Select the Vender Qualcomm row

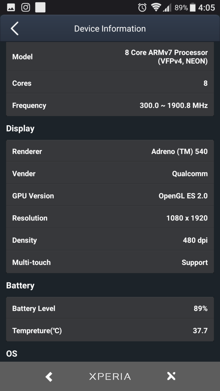(110, 173)
